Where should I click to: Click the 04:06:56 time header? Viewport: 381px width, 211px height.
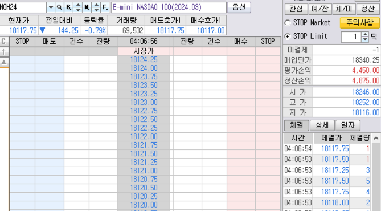pyautogui.click(x=144, y=42)
